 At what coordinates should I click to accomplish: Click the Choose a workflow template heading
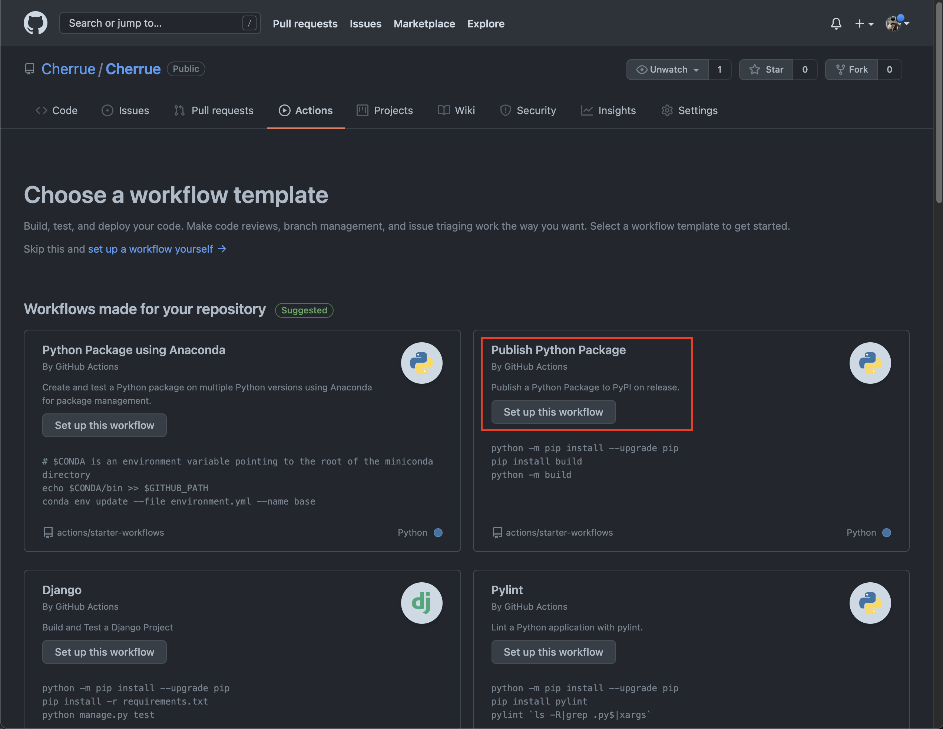(176, 195)
